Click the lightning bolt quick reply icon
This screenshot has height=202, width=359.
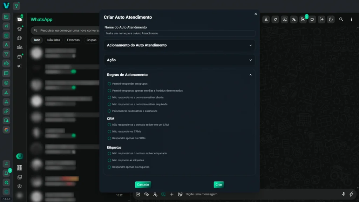351,194
